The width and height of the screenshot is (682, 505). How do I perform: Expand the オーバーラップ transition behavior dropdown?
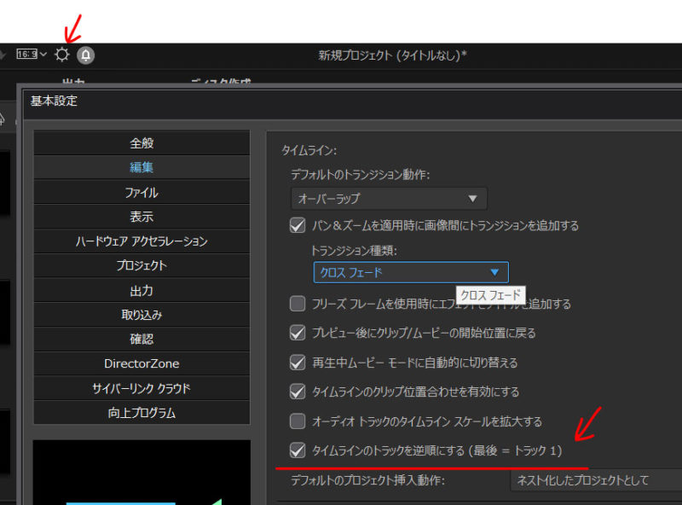pos(389,199)
